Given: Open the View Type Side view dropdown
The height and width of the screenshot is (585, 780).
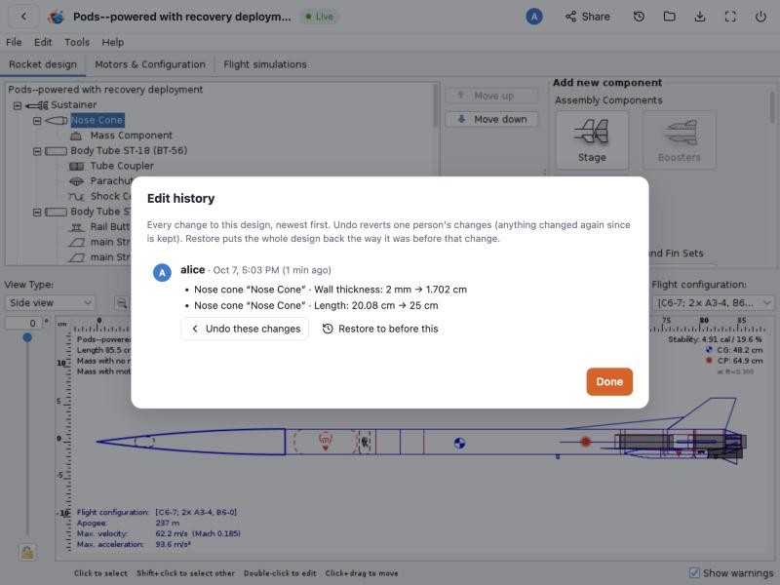Looking at the screenshot, I should click(x=50, y=303).
